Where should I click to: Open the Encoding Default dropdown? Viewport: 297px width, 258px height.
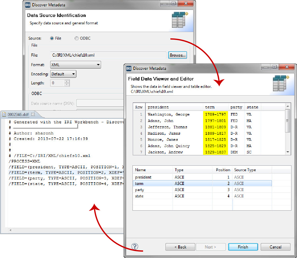[63, 74]
